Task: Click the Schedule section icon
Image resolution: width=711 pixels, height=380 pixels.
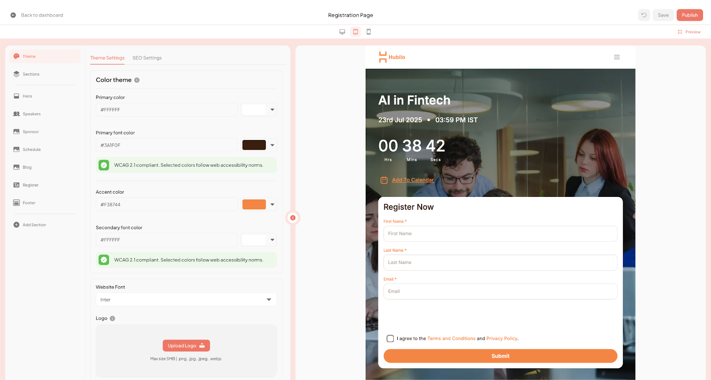Action: coord(16,149)
